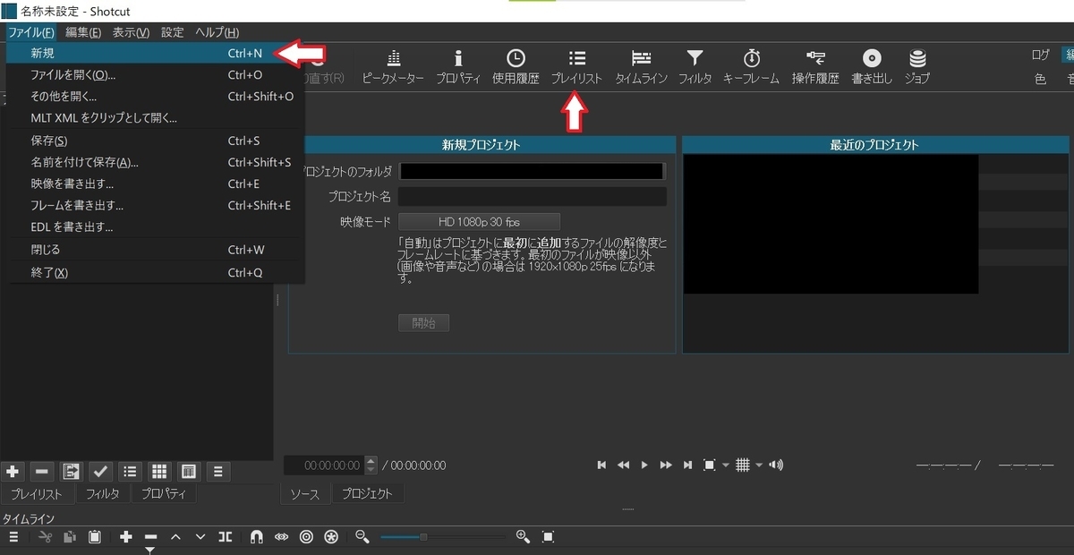
Task: Click the paste icon in the timeline toolbar
Action: point(95,537)
